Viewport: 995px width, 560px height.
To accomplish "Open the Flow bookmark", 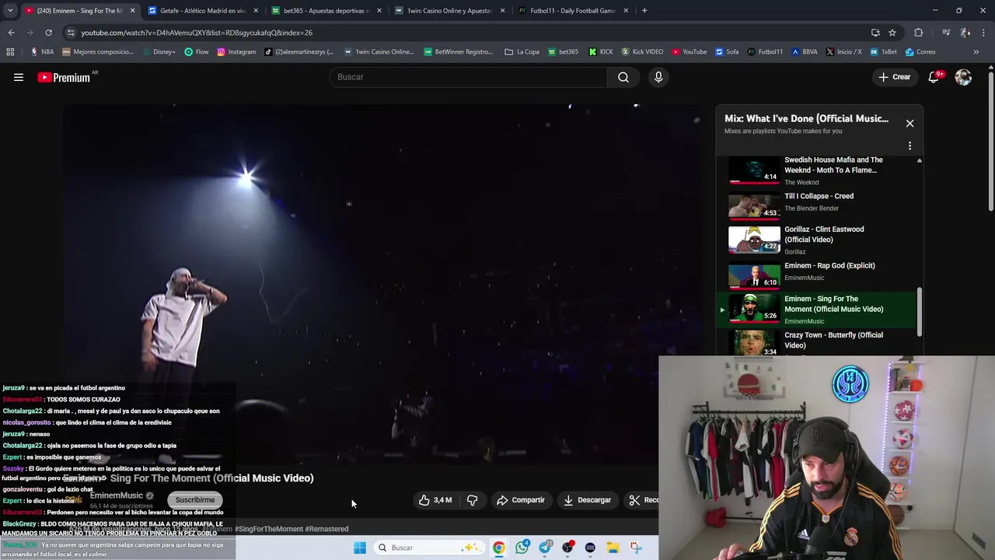I will pos(197,52).
